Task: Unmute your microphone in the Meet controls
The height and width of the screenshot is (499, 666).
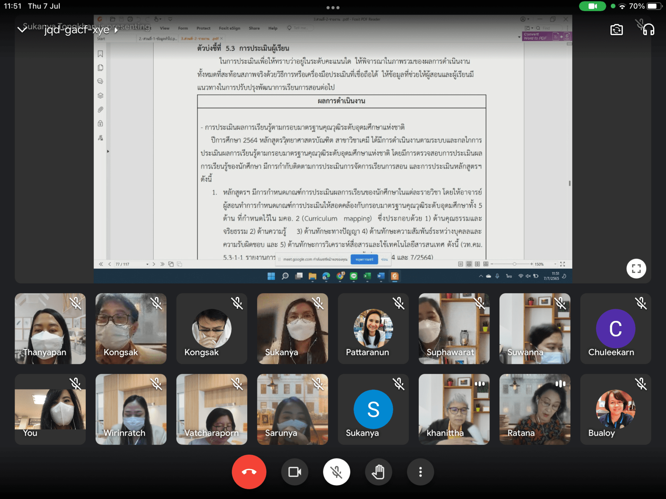Action: click(x=336, y=472)
